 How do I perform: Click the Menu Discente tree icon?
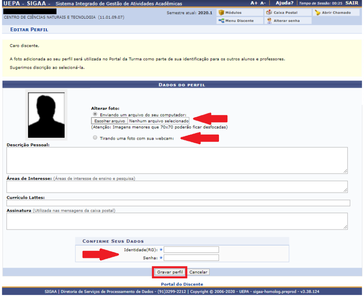222,20
